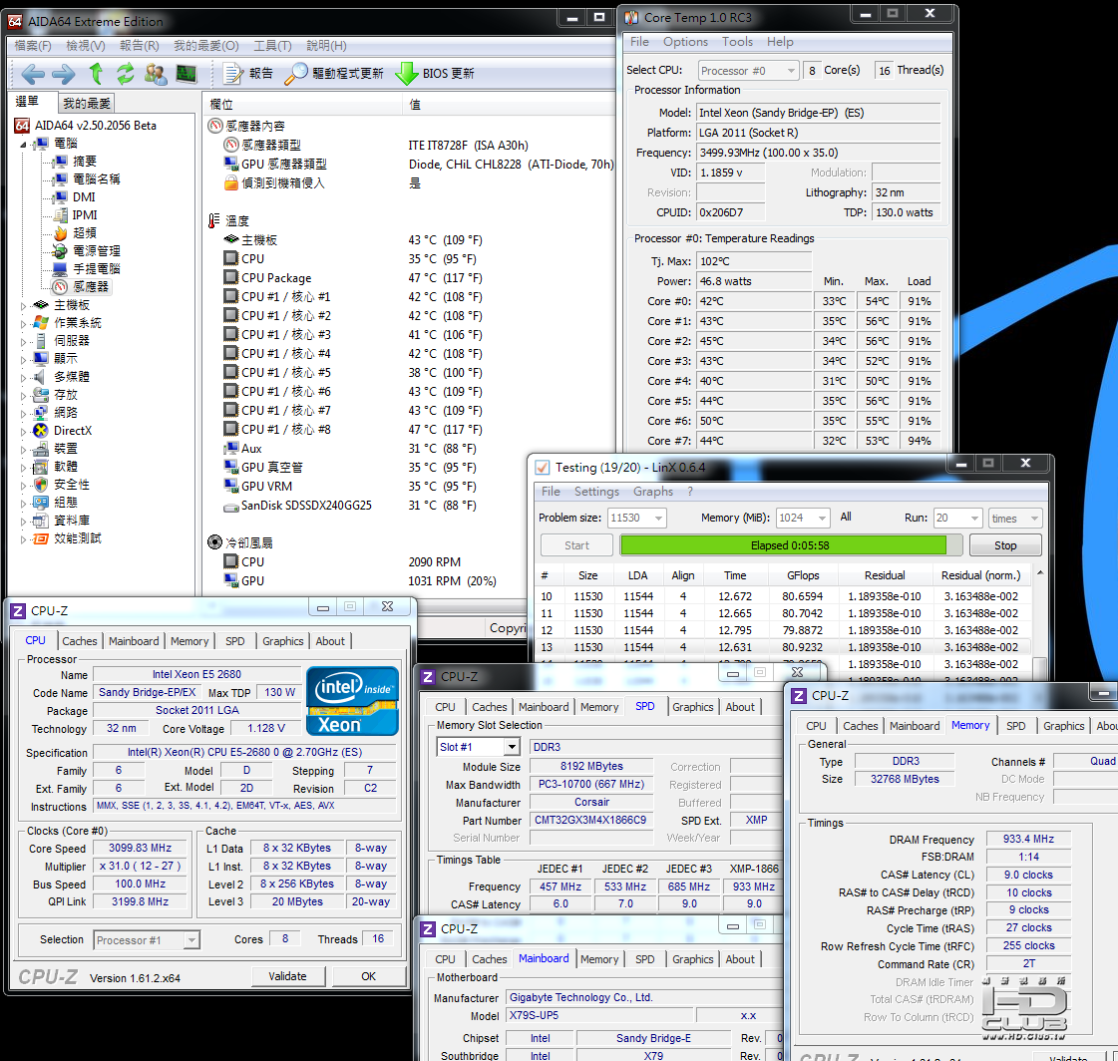Expand the 顯示 tree node

24,359
